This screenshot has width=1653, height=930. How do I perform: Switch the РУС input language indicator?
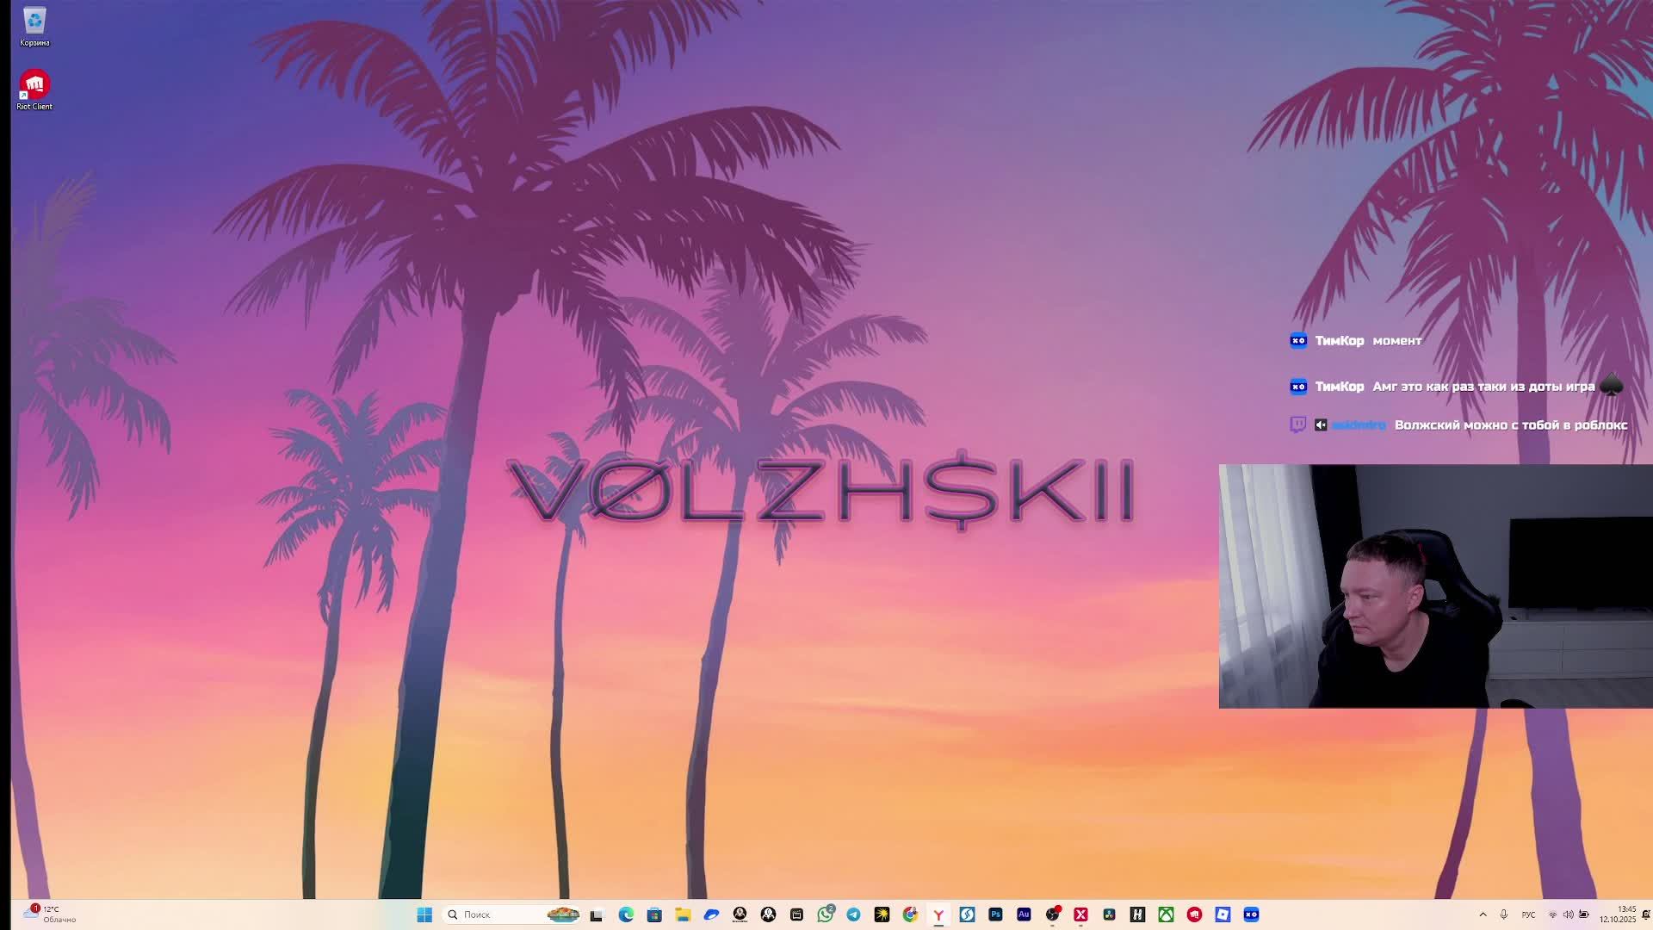click(1528, 914)
